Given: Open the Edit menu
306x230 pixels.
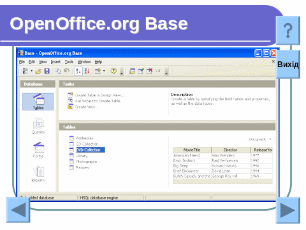Looking at the screenshot, I should pyautogui.click(x=32, y=62).
